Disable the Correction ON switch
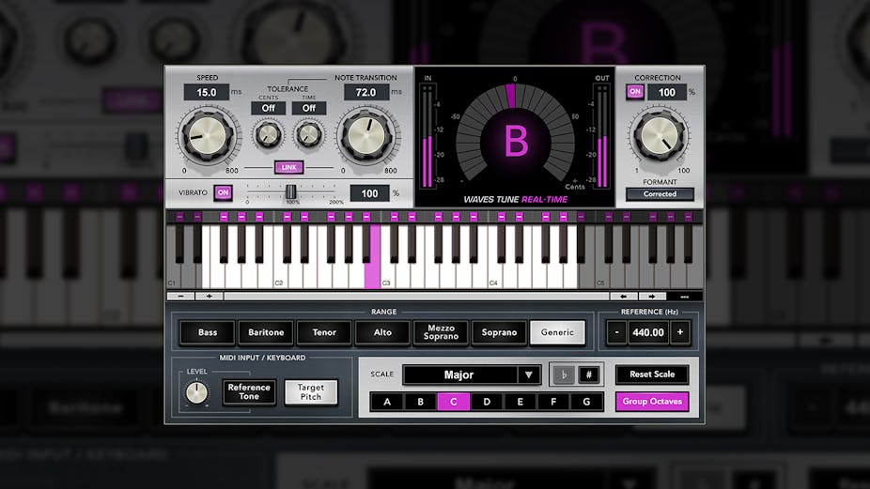This screenshot has height=489, width=870. [x=635, y=92]
